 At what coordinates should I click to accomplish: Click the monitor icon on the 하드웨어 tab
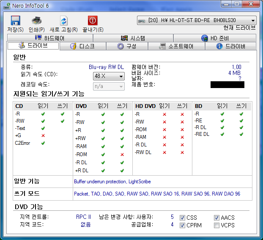(x=38, y=37)
